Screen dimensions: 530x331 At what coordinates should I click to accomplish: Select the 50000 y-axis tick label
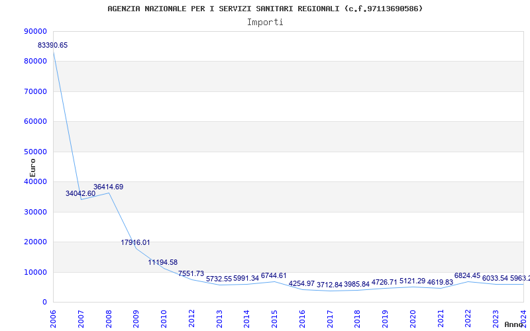point(36,152)
